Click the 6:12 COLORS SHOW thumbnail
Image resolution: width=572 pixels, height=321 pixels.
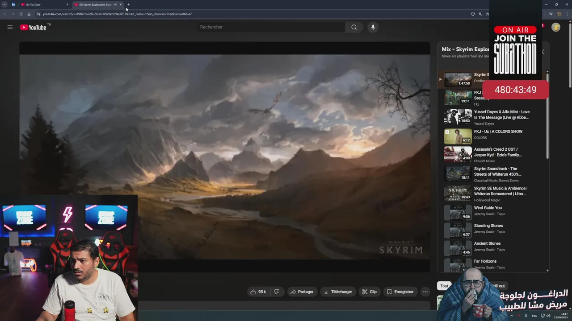point(458,136)
